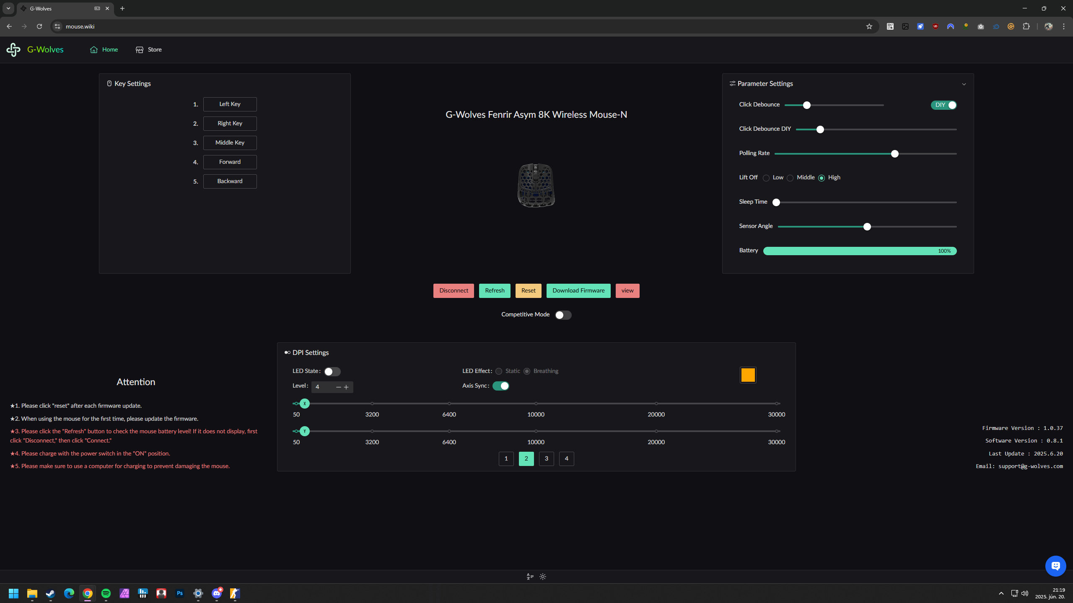Click the mouse product image
This screenshot has width=1073, height=603.
click(x=536, y=185)
